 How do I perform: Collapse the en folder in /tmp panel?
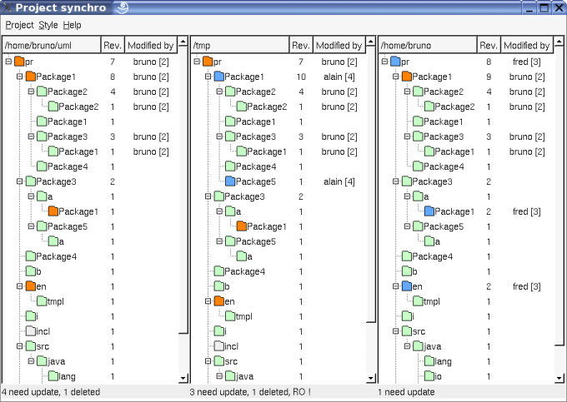208,301
